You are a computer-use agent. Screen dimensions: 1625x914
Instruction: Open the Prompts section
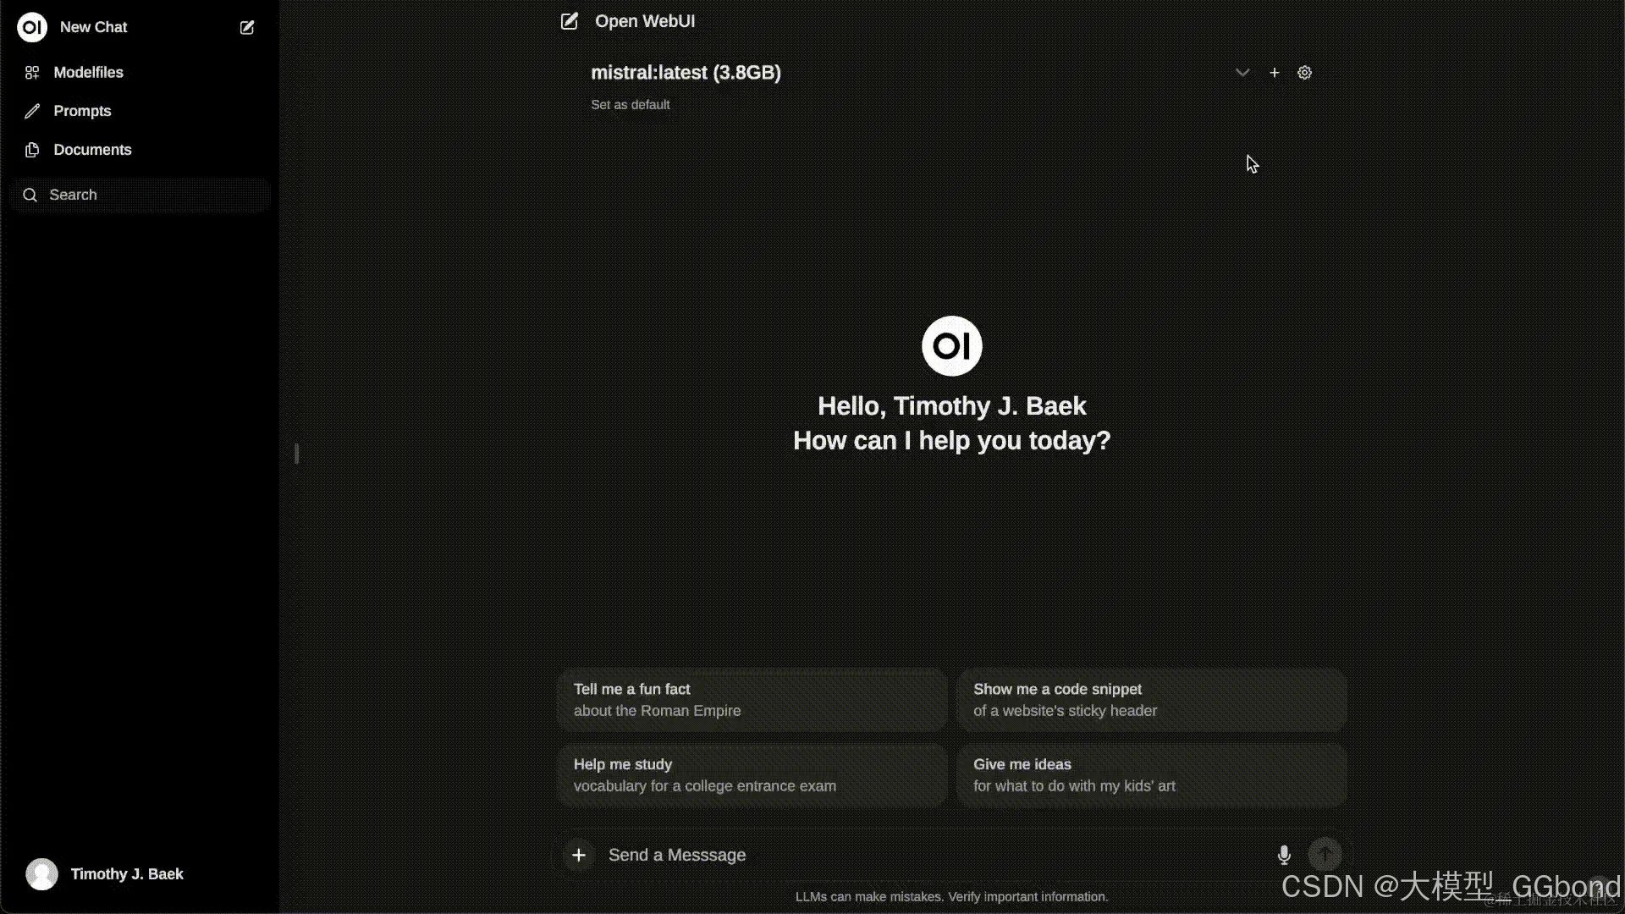[82, 111]
